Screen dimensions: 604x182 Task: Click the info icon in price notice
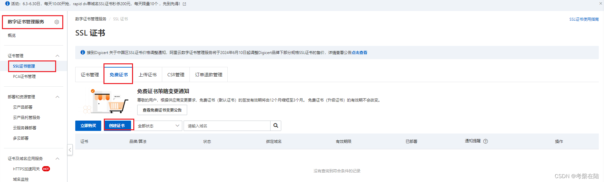pyautogui.click(x=83, y=52)
